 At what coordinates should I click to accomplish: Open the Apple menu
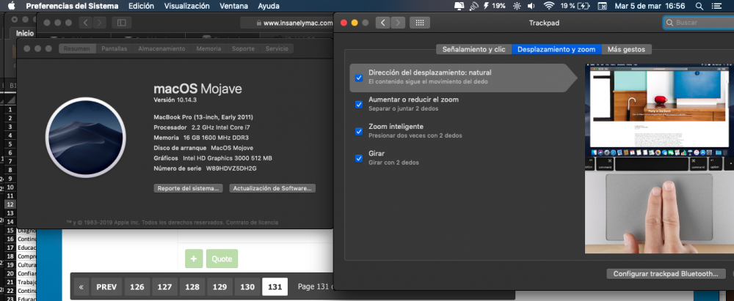[11, 6]
